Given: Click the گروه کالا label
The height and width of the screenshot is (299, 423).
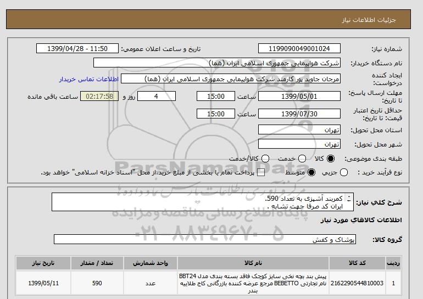Looking at the screenshot, I should [x=387, y=239].
